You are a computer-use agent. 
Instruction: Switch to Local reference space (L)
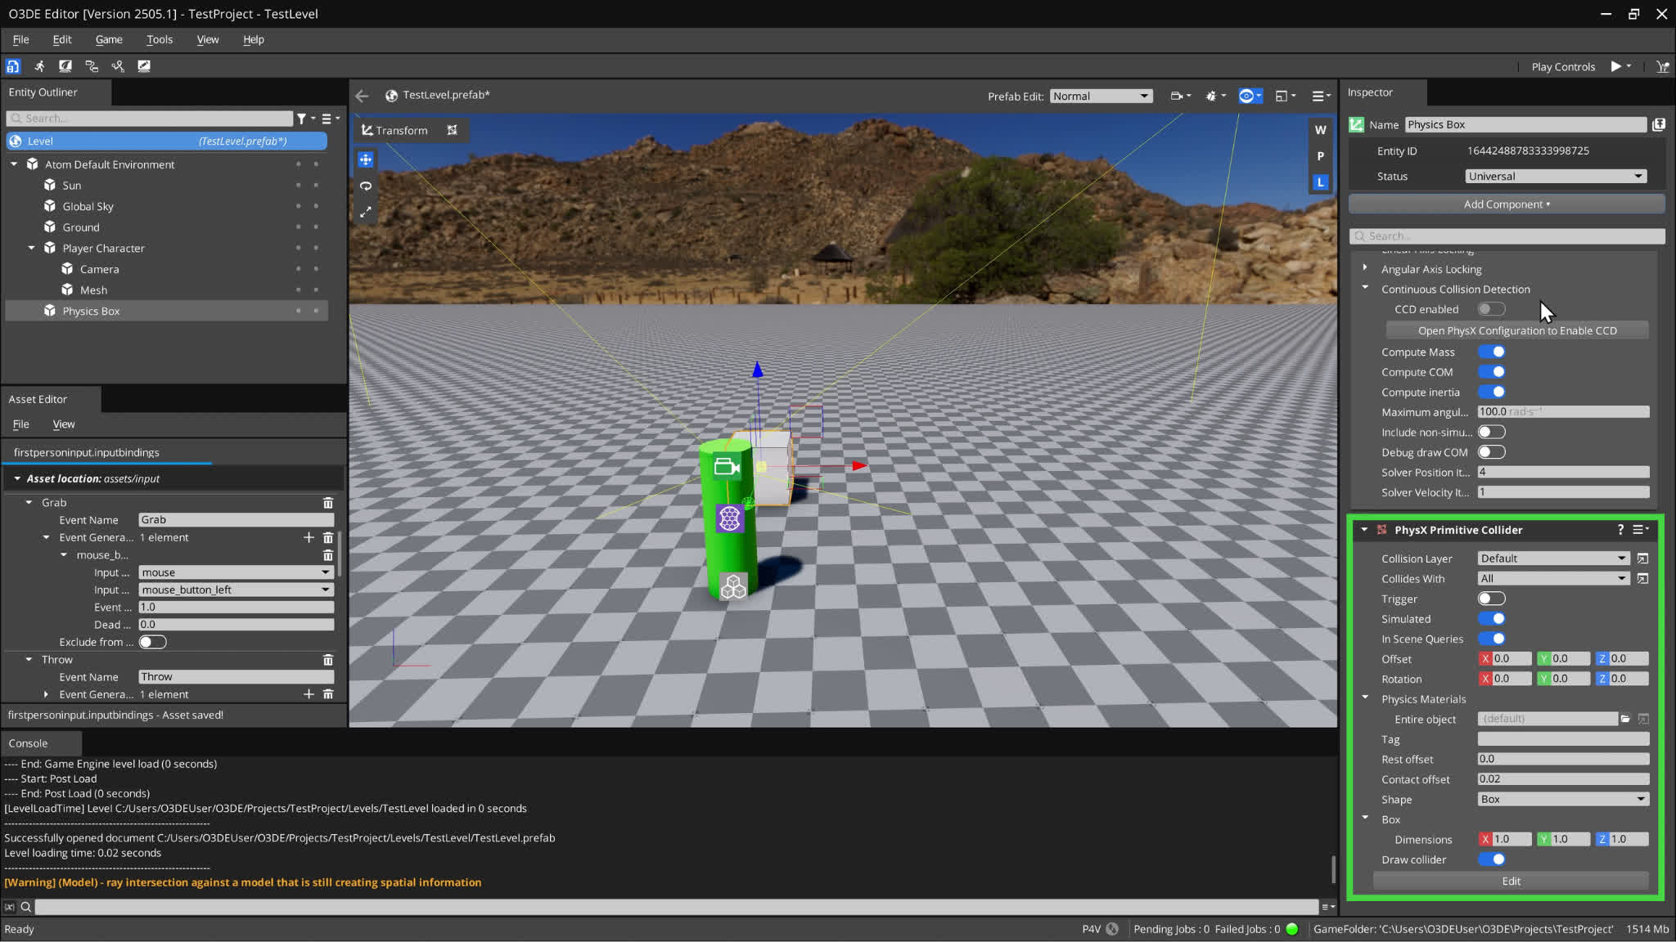coord(1320,182)
